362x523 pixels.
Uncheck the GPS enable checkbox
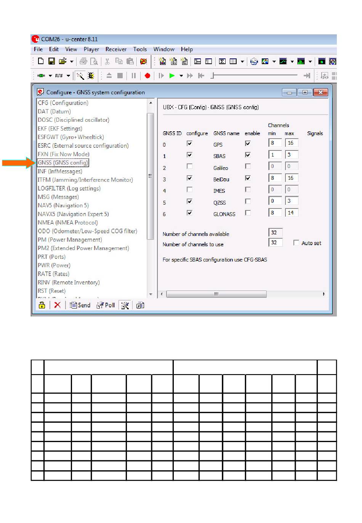(248, 144)
